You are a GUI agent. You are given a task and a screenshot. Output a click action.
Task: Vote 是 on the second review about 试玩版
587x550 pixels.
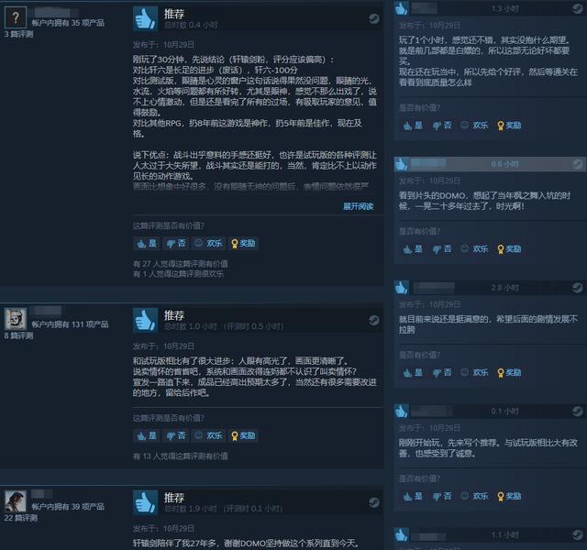point(147,436)
